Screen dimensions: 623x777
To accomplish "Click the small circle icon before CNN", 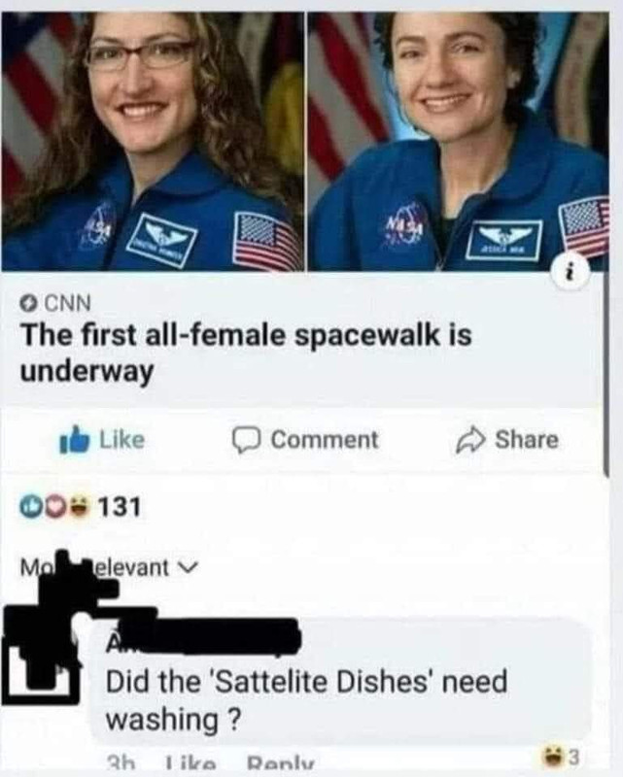I will tap(30, 303).
